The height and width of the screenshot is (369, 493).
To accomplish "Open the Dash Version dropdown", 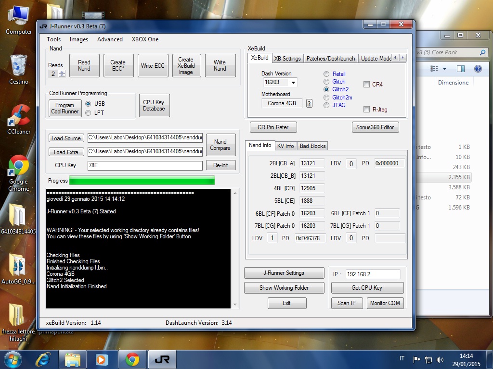I will [293, 83].
